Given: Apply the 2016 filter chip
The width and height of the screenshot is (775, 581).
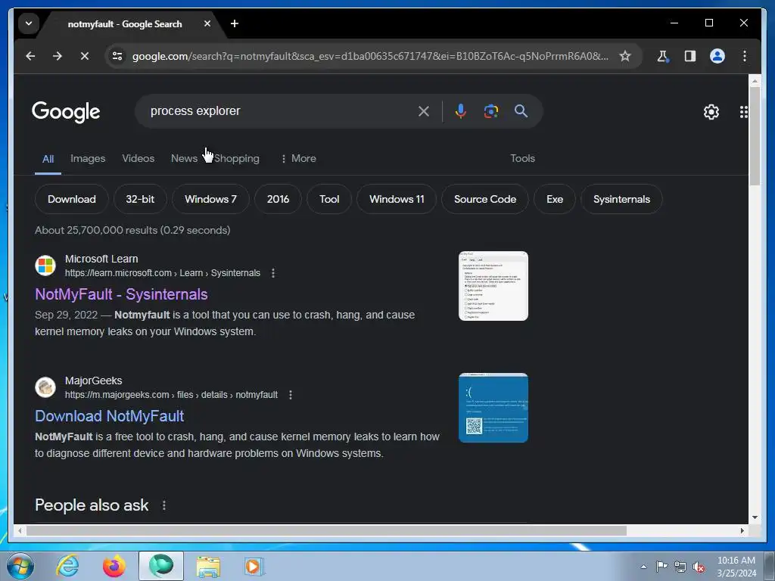Looking at the screenshot, I should click(278, 199).
